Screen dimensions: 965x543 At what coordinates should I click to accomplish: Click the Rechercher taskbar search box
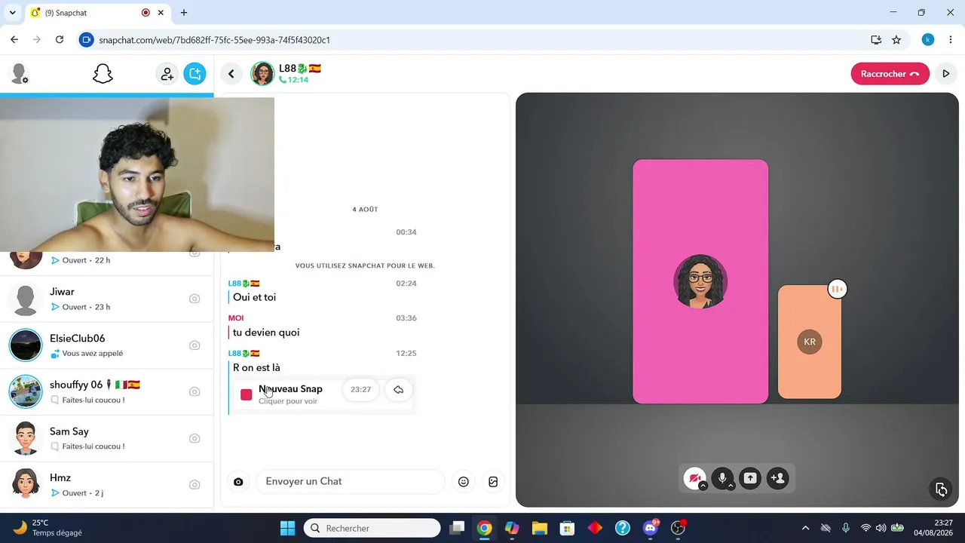[372, 528]
